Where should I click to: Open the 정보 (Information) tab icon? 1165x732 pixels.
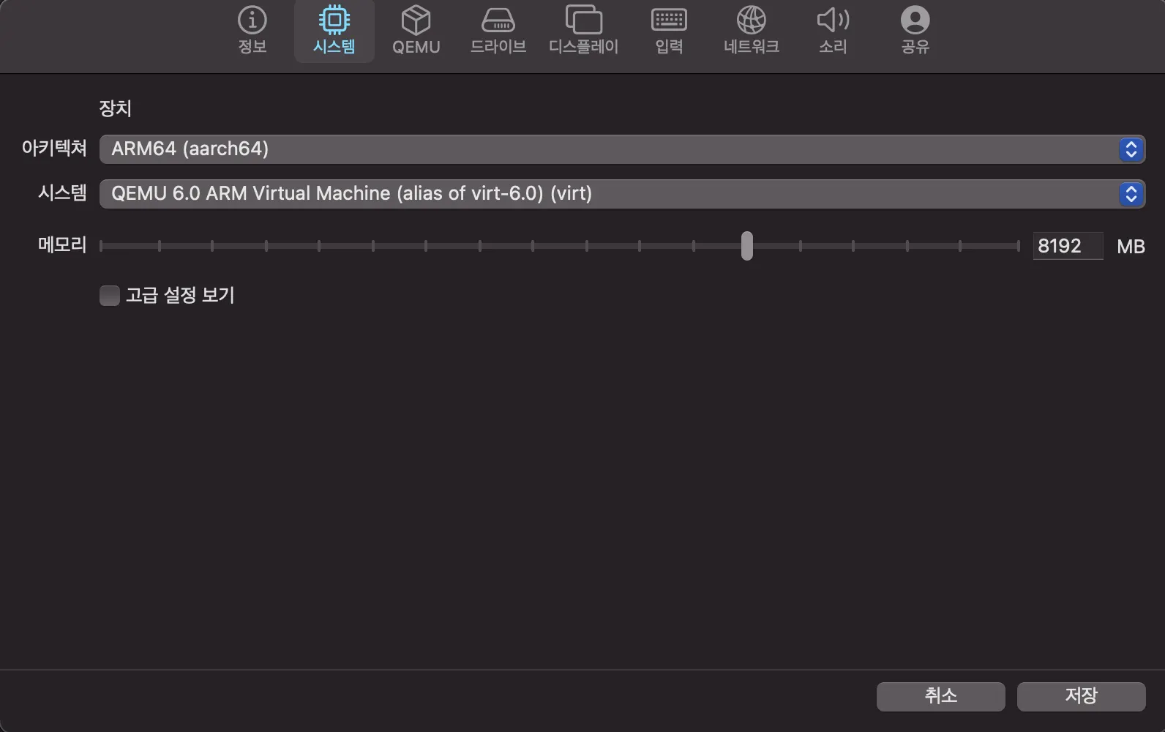click(252, 20)
